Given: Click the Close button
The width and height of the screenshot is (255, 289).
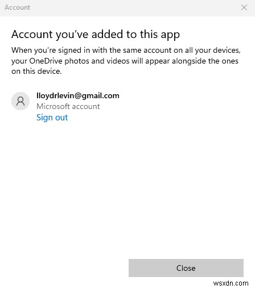Looking at the screenshot, I should 186,268.
